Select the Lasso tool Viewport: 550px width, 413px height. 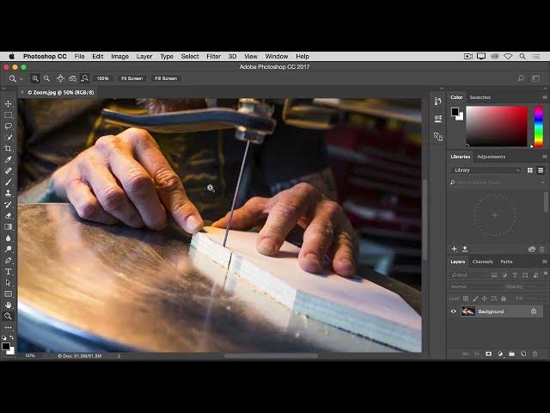click(9, 126)
